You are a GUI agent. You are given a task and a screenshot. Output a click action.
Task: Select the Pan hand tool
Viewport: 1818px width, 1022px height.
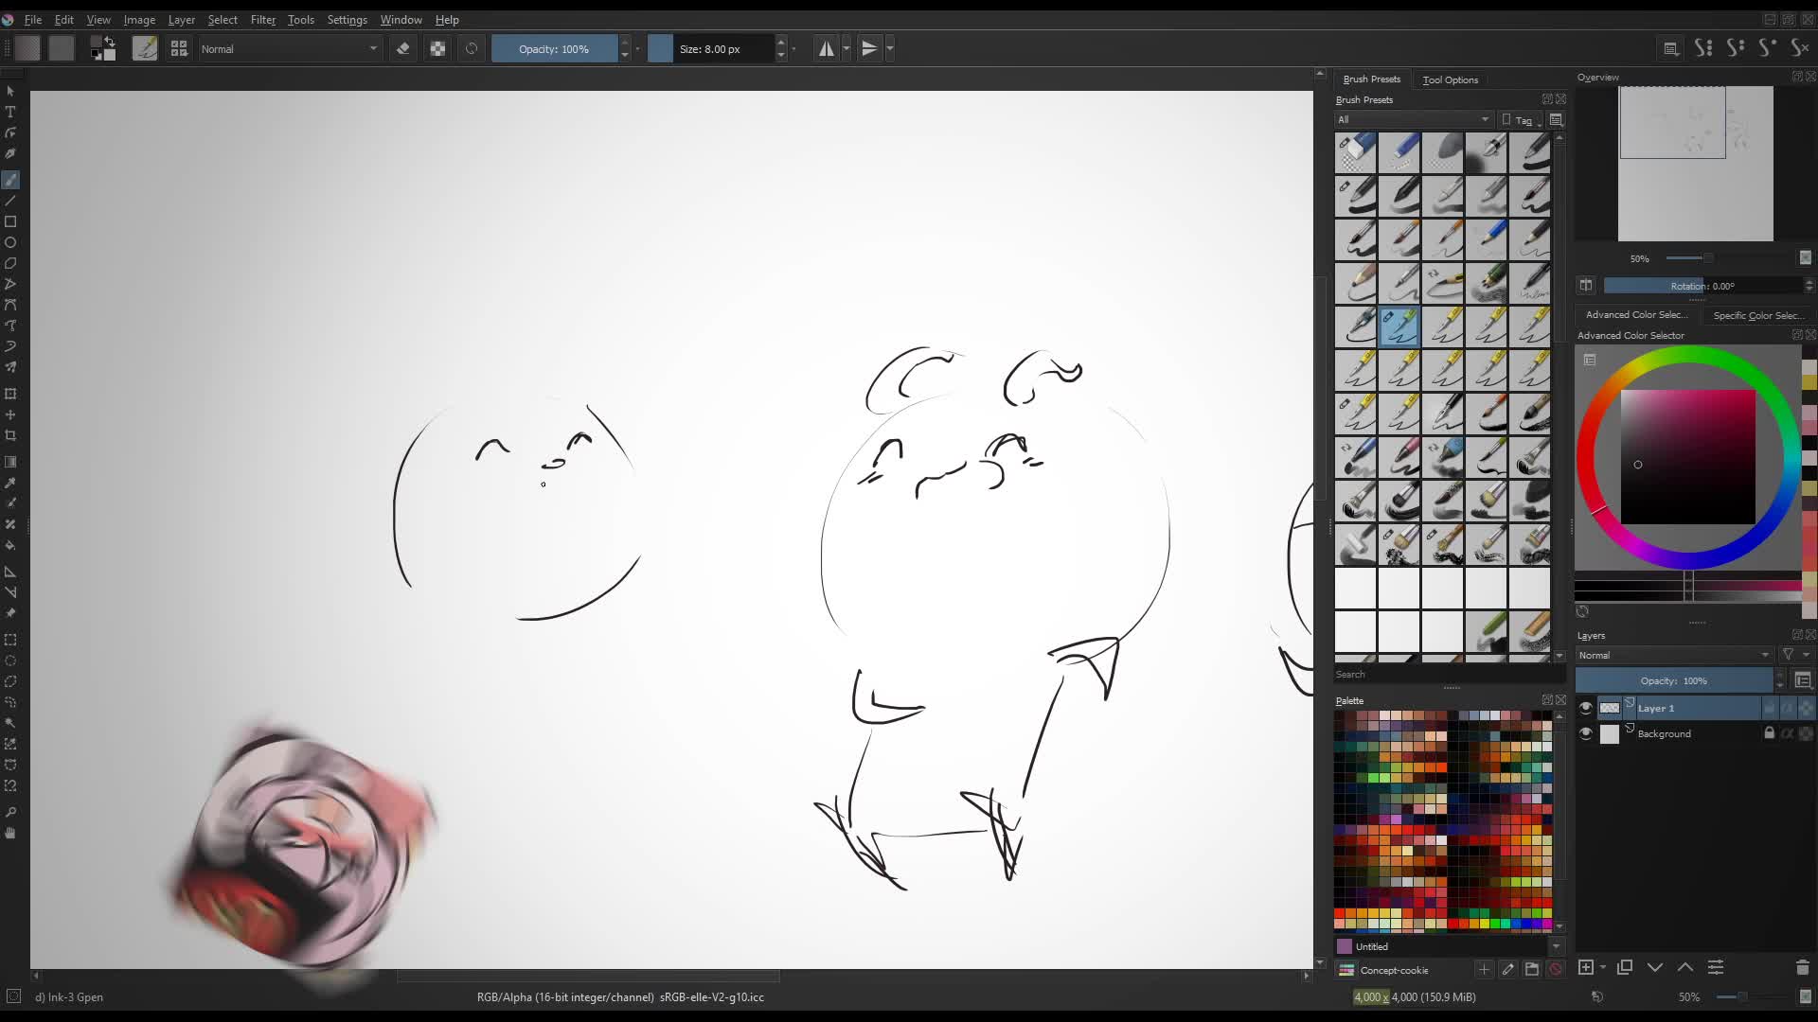(10, 833)
